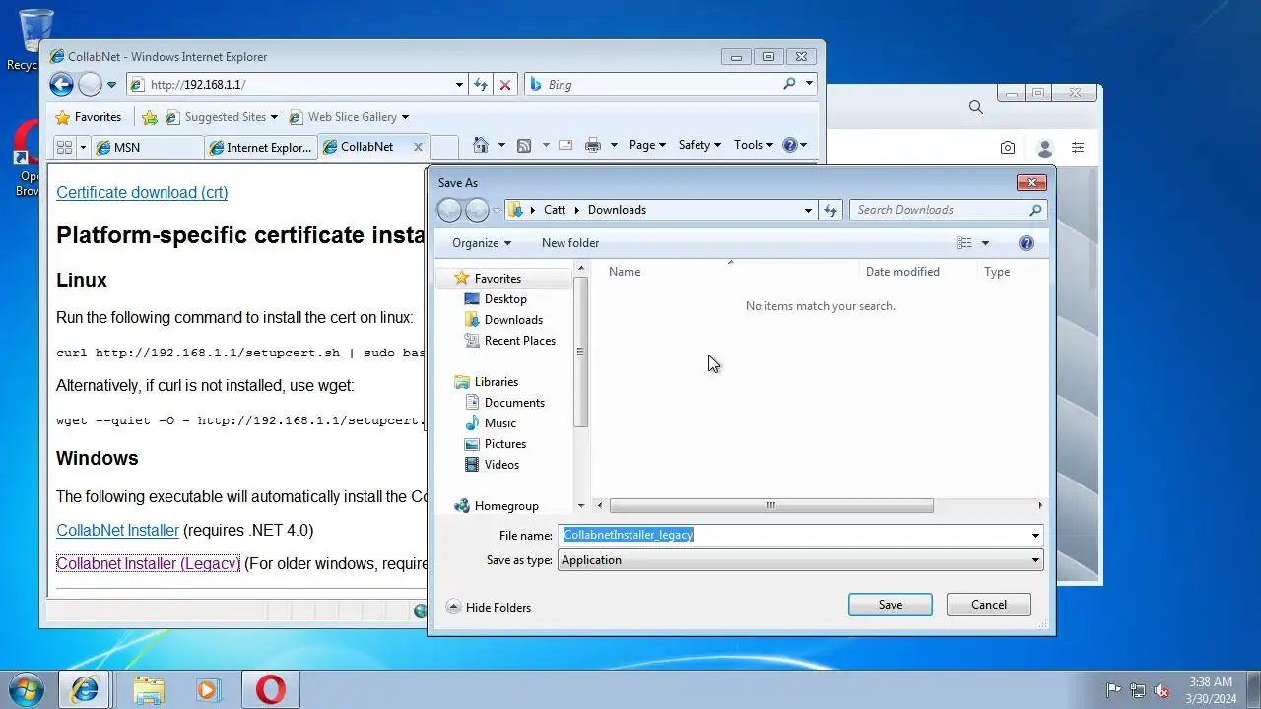Screen dimensions: 1261x709
Task: Click the volume muted tray icon
Action: pyautogui.click(x=1161, y=690)
